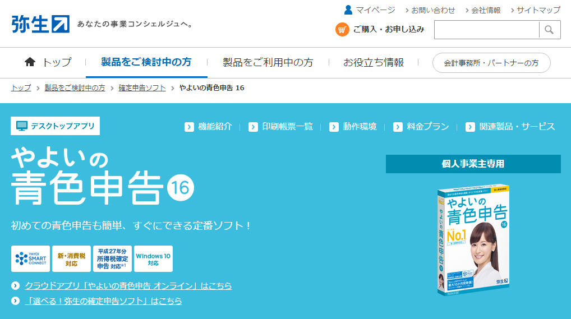This screenshot has height=319, width=571.
Task: Click breadcrumb 確定申告ソフト link
Action: tap(142, 88)
